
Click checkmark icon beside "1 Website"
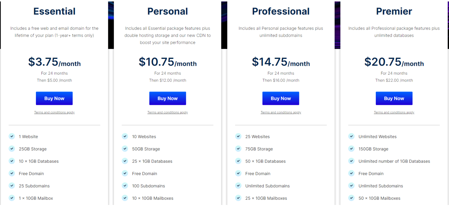click(12, 136)
